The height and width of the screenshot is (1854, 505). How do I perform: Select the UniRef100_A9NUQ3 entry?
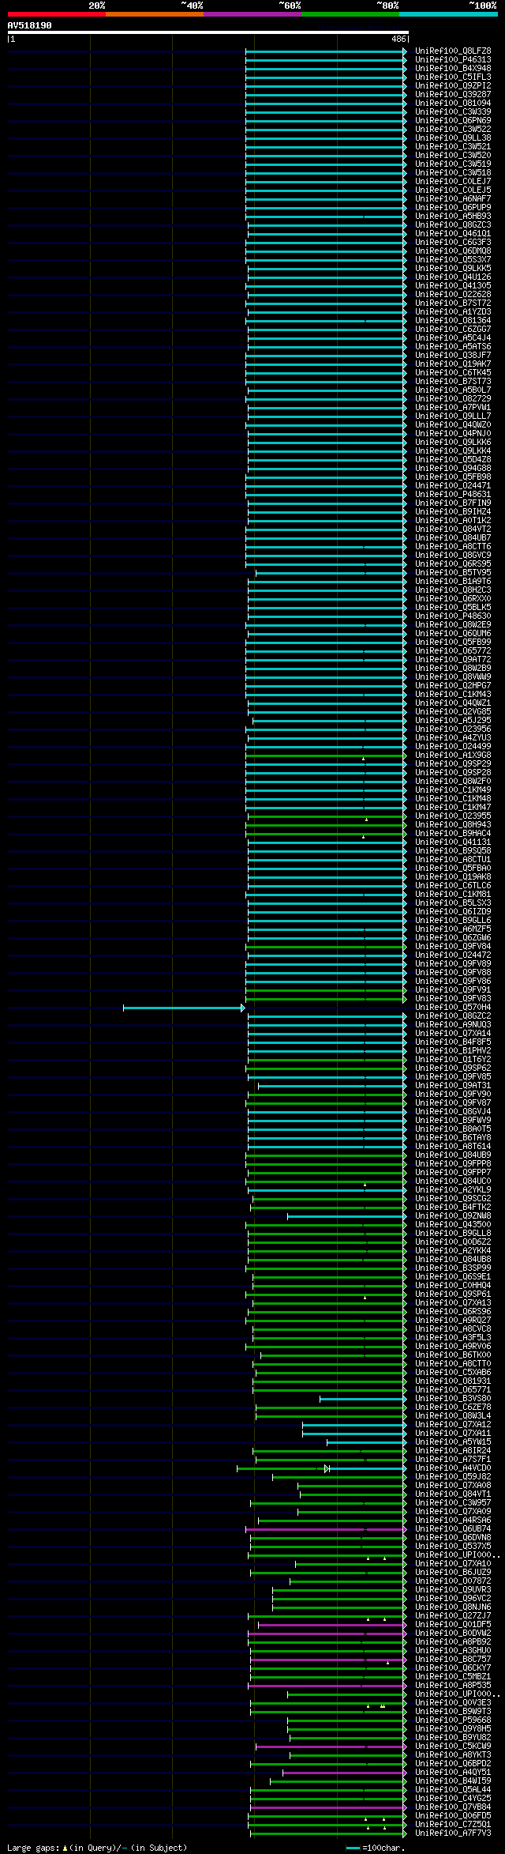pos(453,1025)
